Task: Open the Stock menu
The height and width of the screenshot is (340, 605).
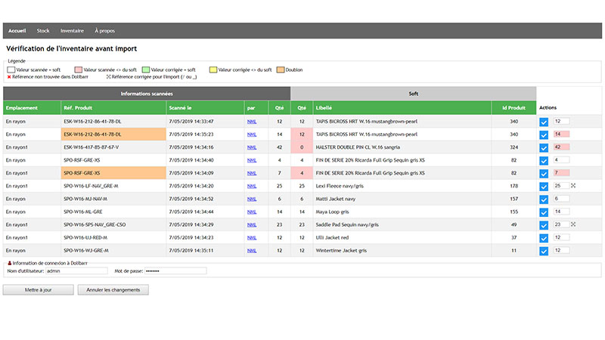Action: [43, 31]
